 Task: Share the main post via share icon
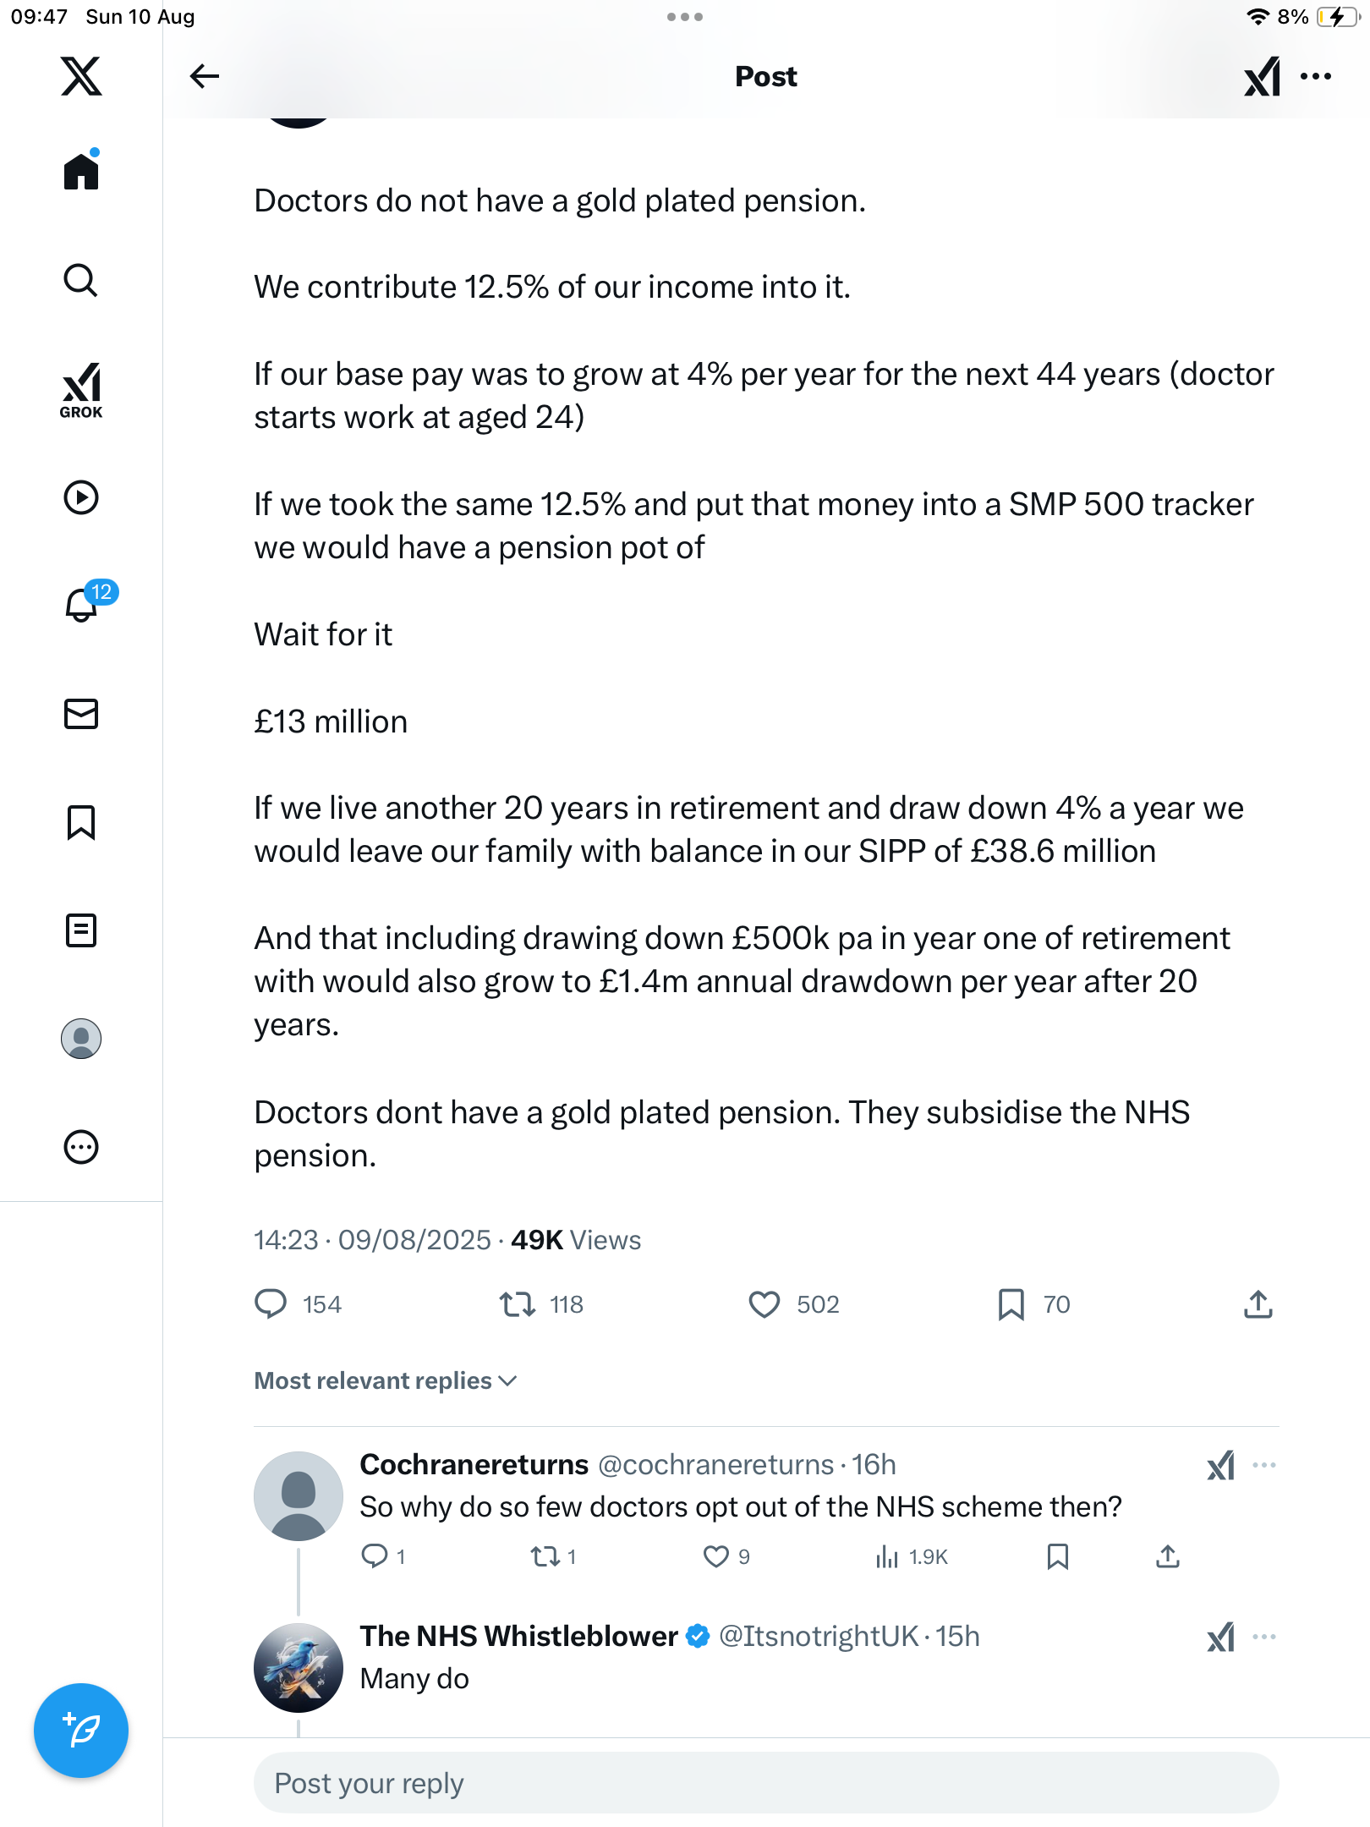coord(1258,1304)
